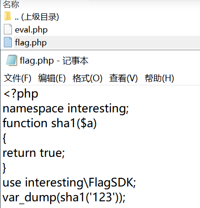
Task: Open the 文件(F) menu
Action: (x=17, y=78)
